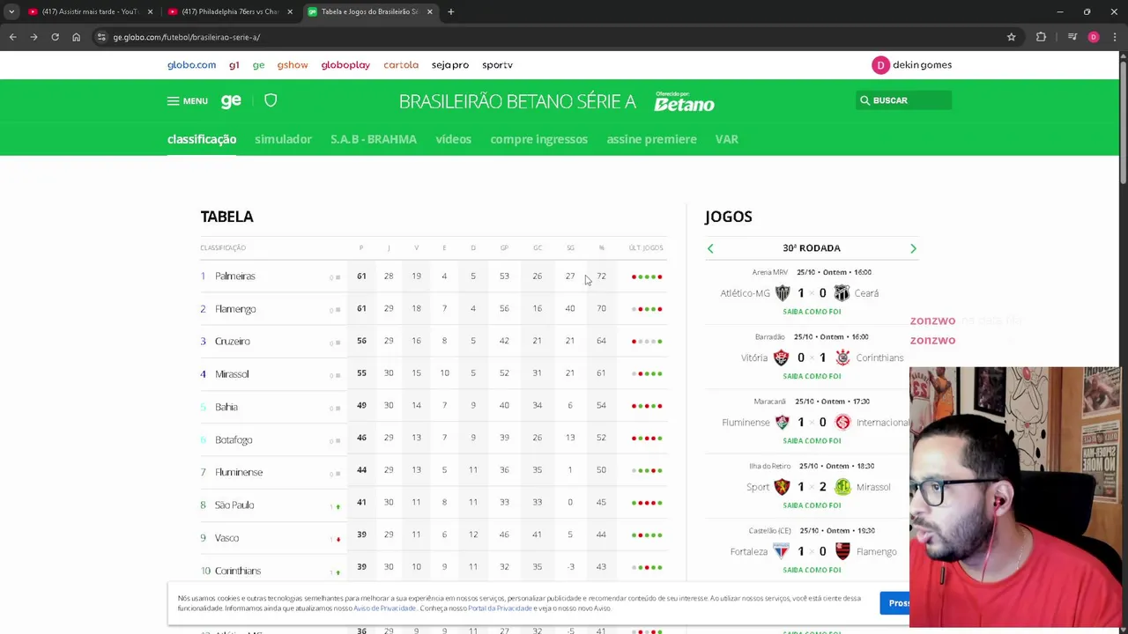Click Bahia in the table

click(226, 407)
